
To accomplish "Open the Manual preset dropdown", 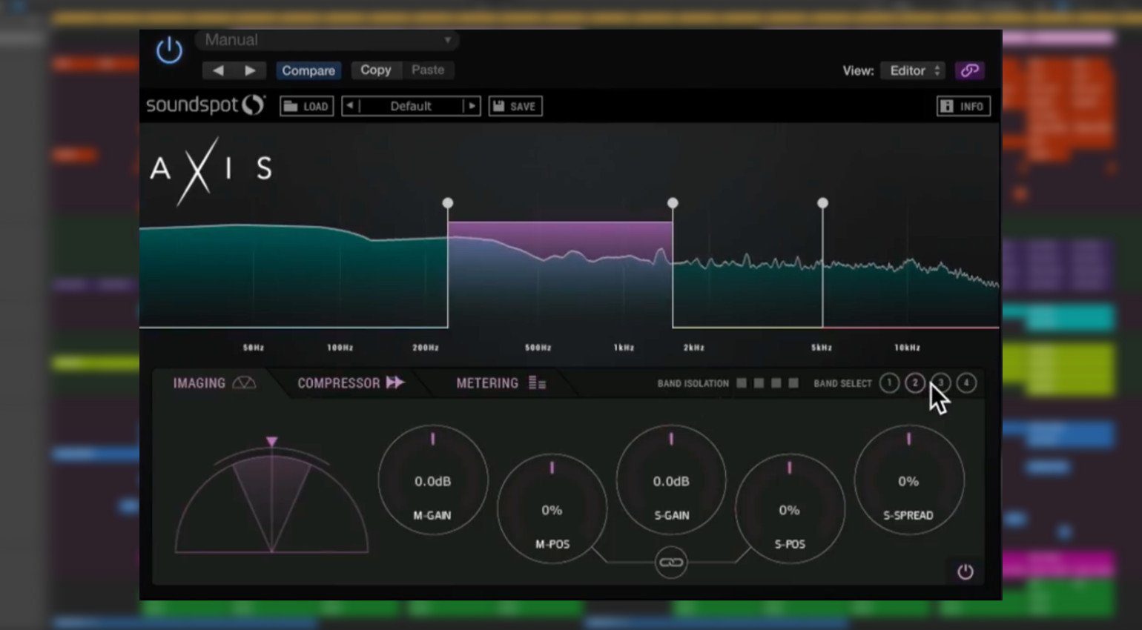I will click(x=327, y=40).
